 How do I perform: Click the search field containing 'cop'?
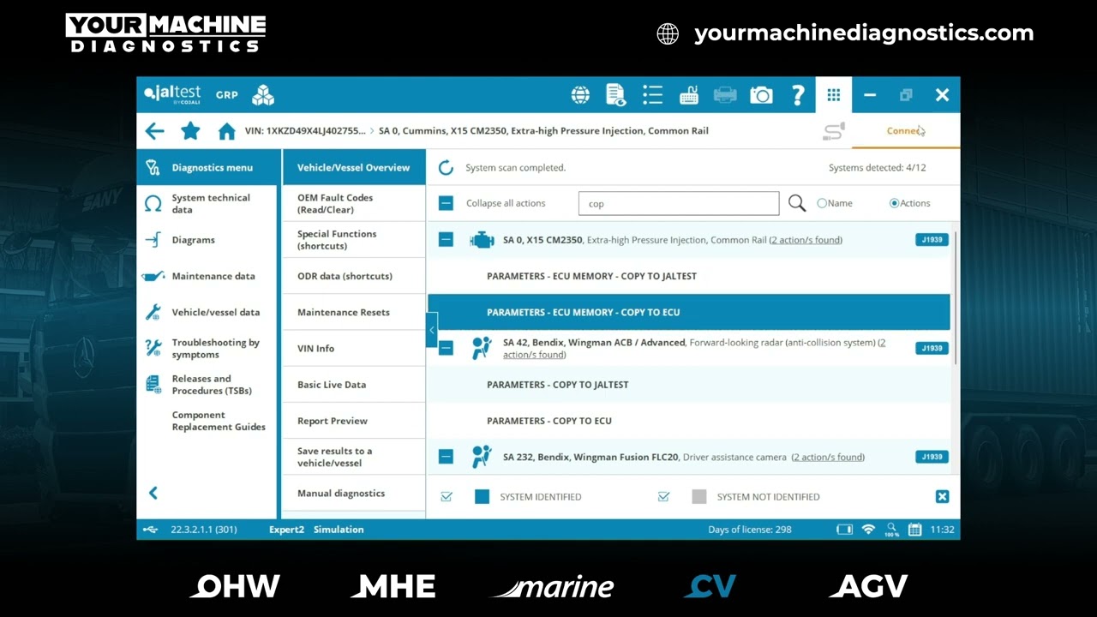(679, 203)
